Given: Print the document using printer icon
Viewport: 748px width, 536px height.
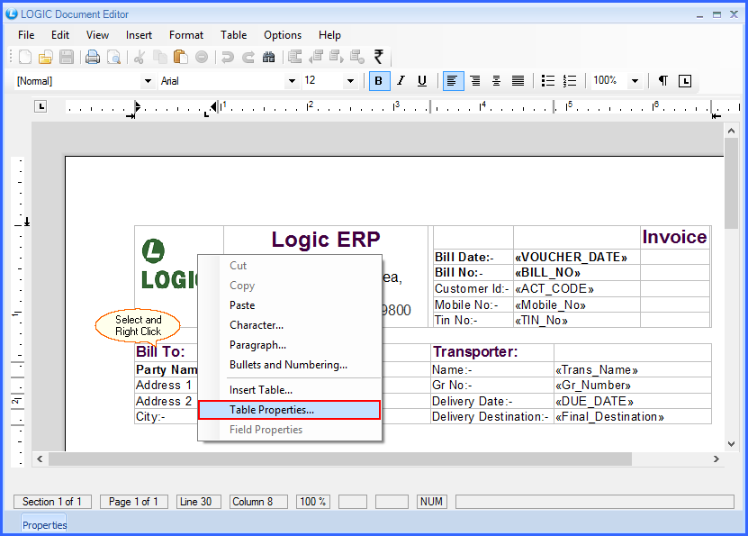Looking at the screenshot, I should 93,58.
